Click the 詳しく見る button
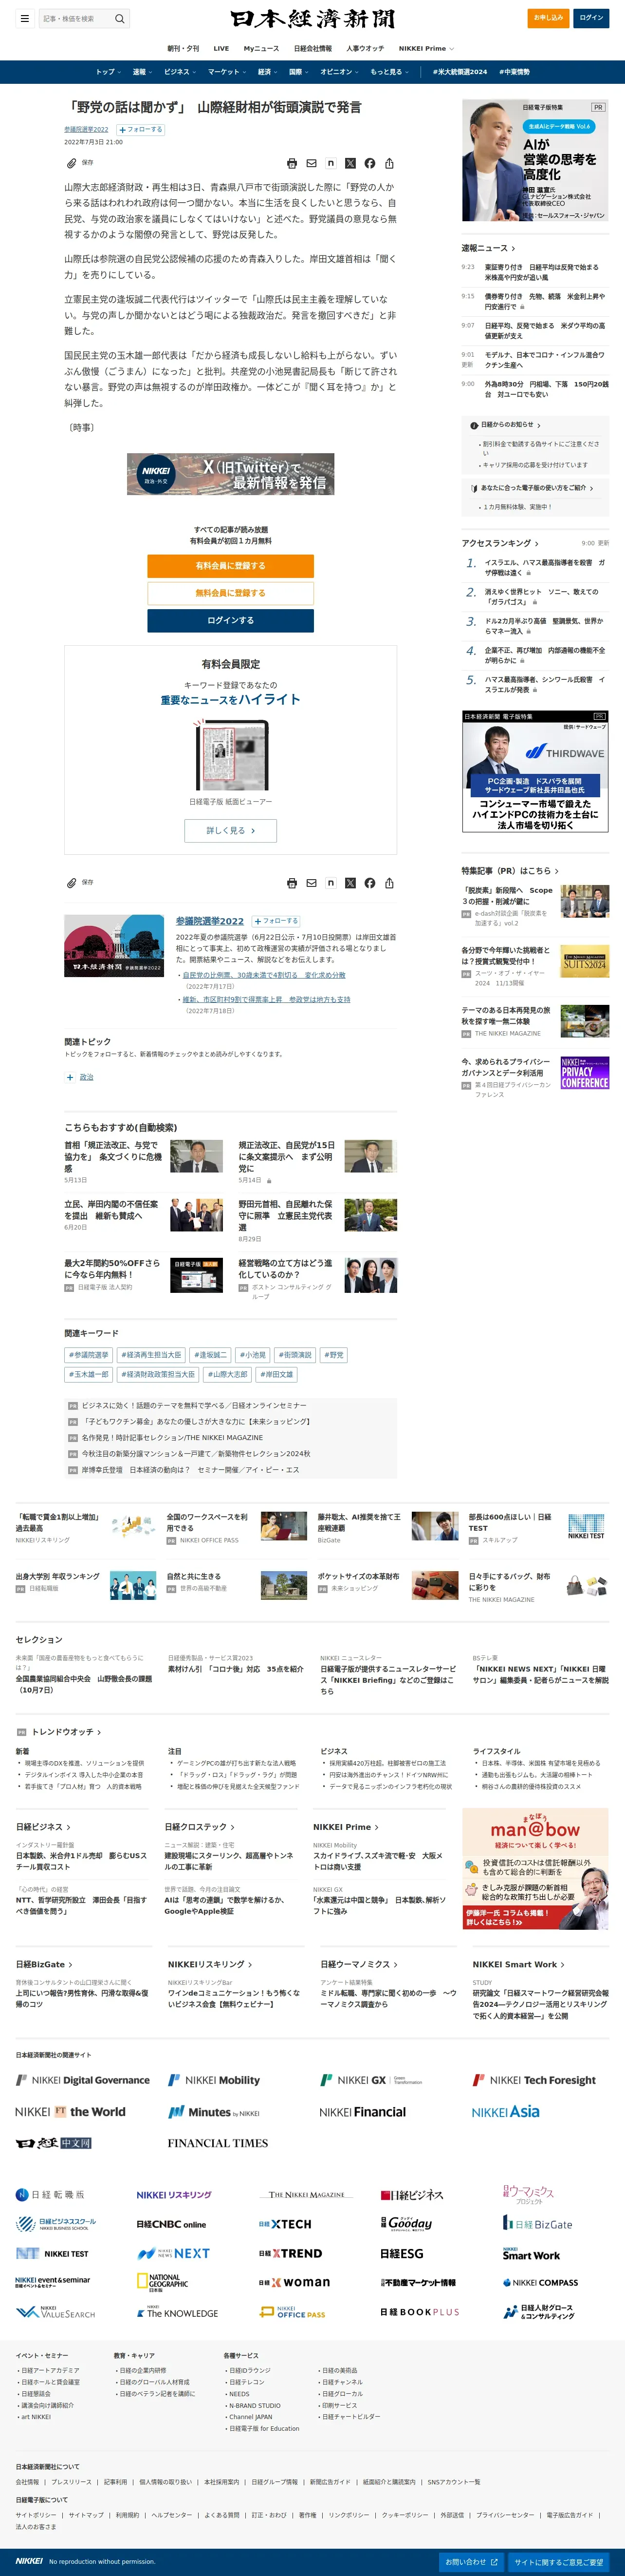 tap(231, 830)
